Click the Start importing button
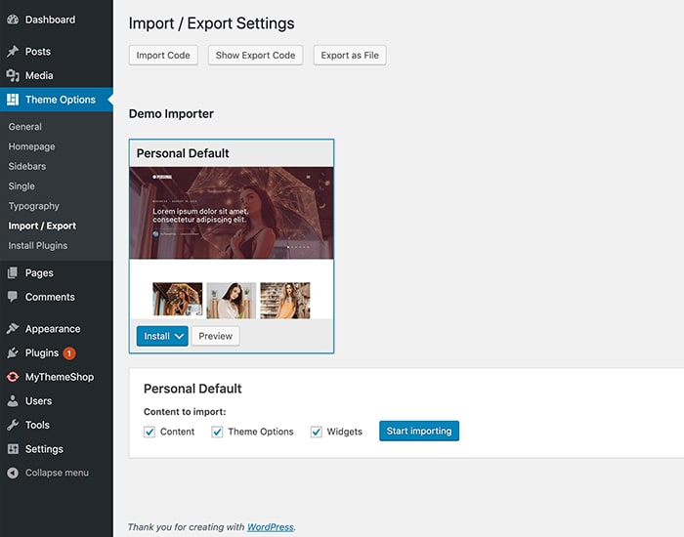Image resolution: width=684 pixels, height=537 pixels. [419, 431]
